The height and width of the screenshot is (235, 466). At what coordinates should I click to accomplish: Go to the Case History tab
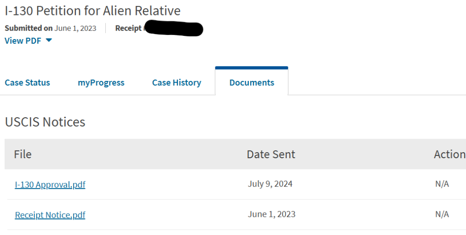tap(177, 83)
